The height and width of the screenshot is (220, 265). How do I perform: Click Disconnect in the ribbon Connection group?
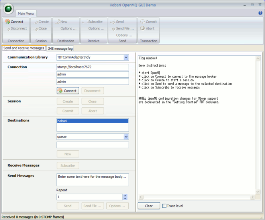[x=17, y=29]
